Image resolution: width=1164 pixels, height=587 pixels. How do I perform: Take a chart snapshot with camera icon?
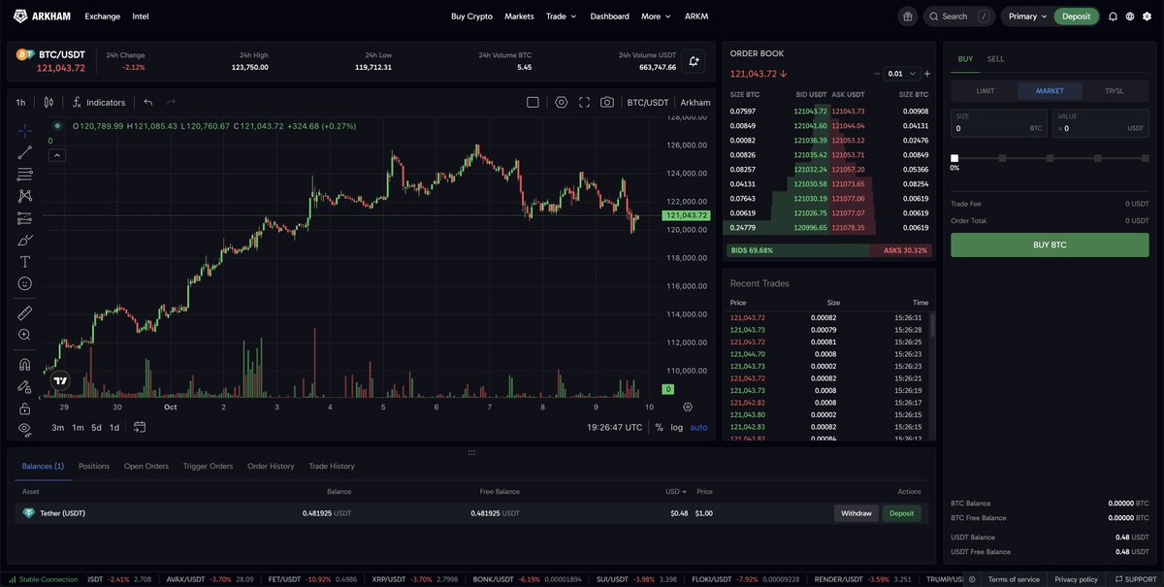[x=606, y=102]
